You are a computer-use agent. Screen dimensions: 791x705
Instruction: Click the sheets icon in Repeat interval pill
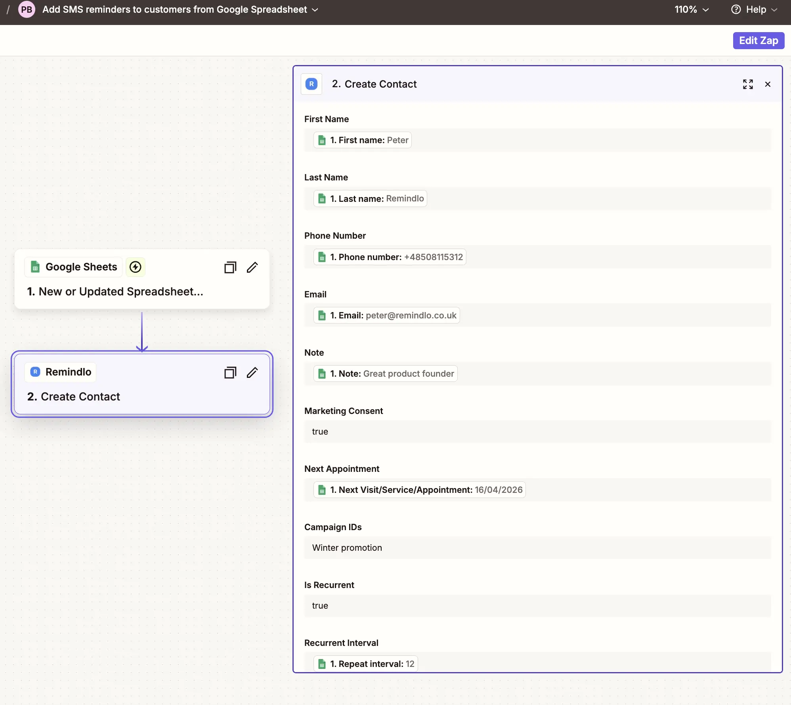pyautogui.click(x=322, y=664)
